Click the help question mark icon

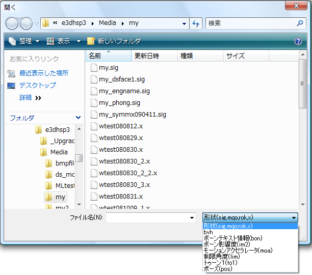coord(298,41)
